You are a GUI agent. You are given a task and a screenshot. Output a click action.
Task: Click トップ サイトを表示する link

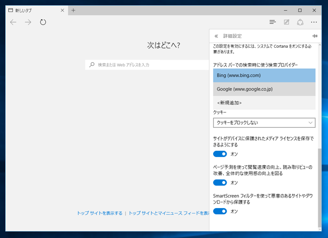[100, 213]
